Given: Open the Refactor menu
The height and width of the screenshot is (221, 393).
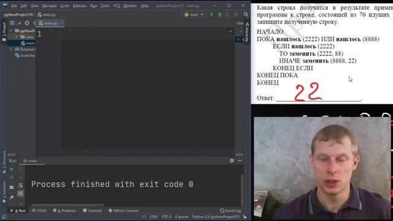Looking at the screenshot, I should pyautogui.click(x=79, y=6).
